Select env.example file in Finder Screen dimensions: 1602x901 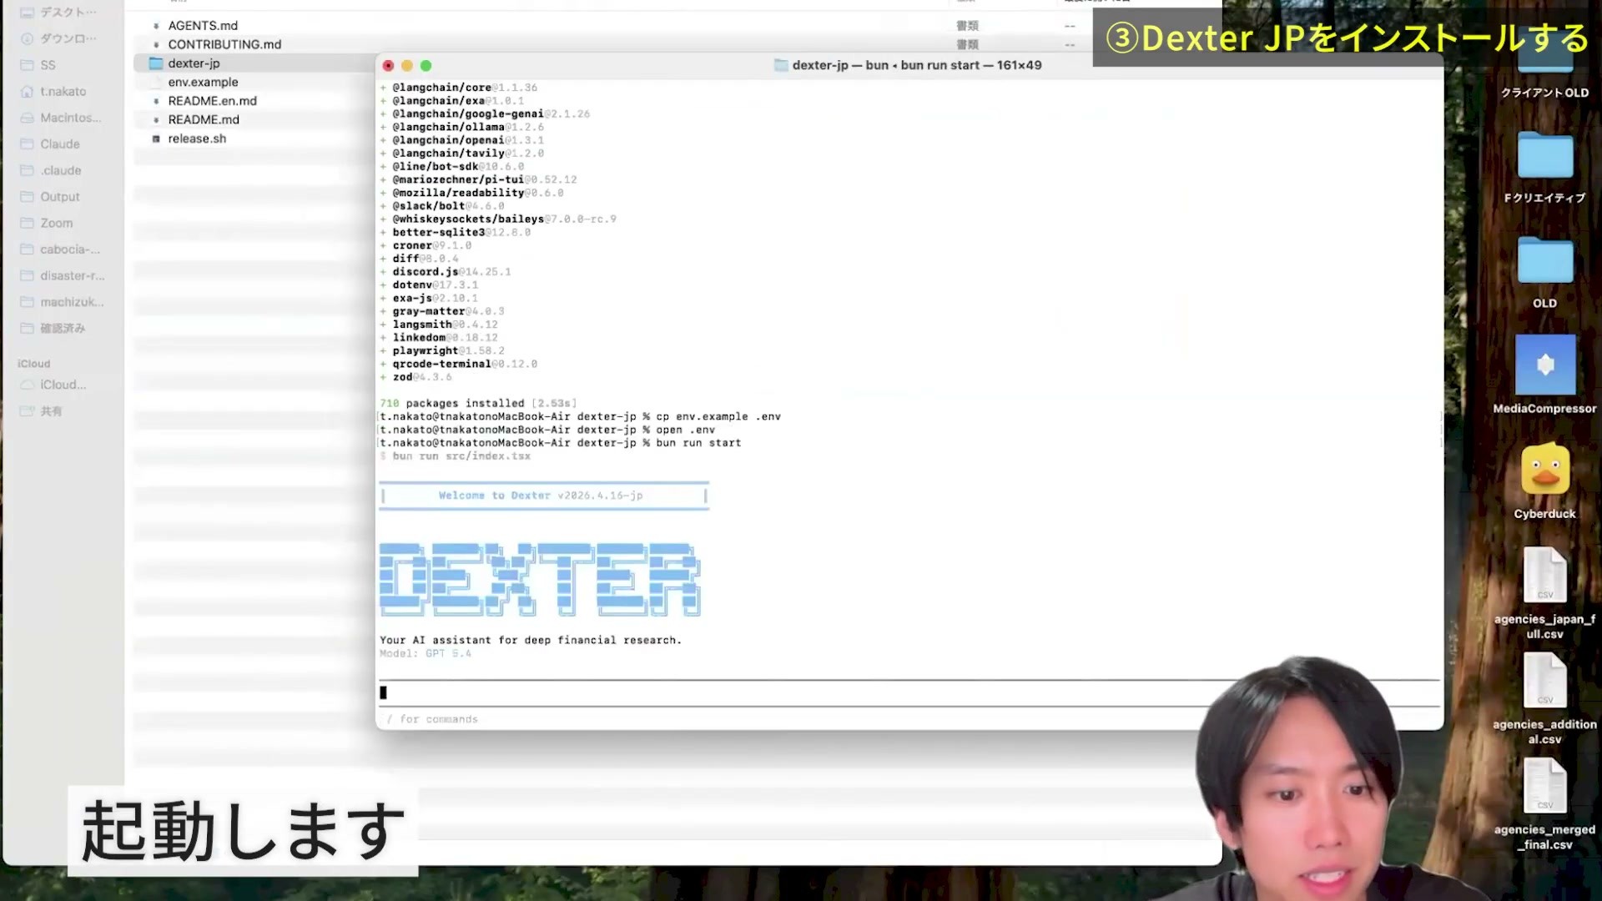pyautogui.click(x=203, y=82)
